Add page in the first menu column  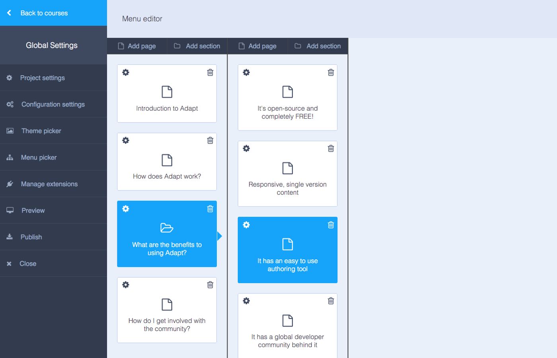coord(137,46)
